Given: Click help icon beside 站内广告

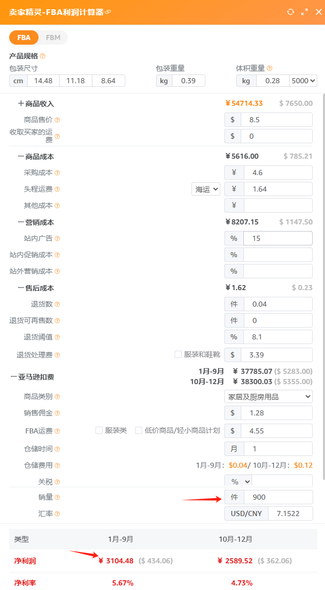Looking at the screenshot, I should click(x=57, y=239).
